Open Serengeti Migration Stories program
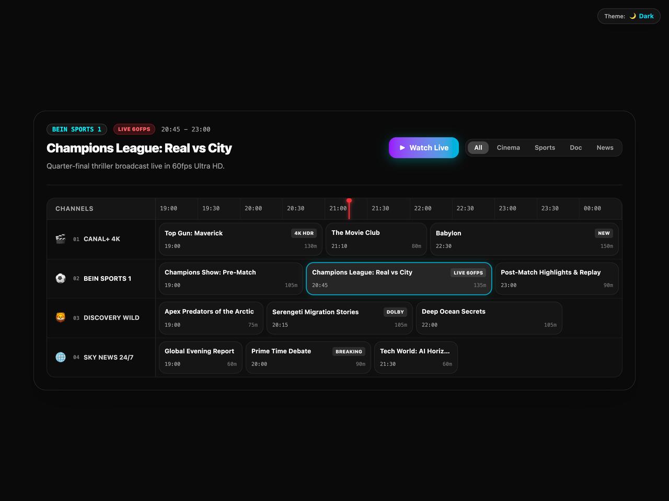The height and width of the screenshot is (501, 669). coord(340,318)
